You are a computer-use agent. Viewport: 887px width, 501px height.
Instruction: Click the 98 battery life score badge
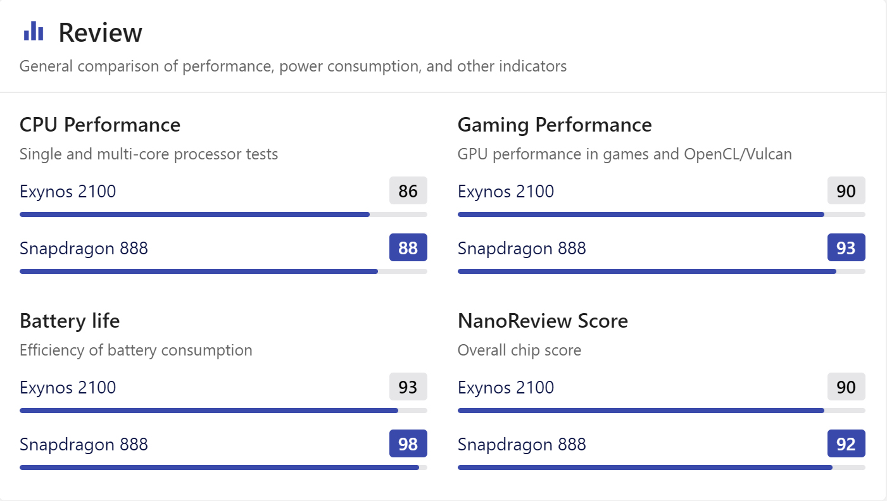408,443
